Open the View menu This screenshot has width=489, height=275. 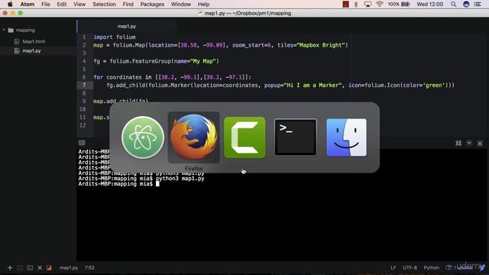pyautogui.click(x=79, y=4)
